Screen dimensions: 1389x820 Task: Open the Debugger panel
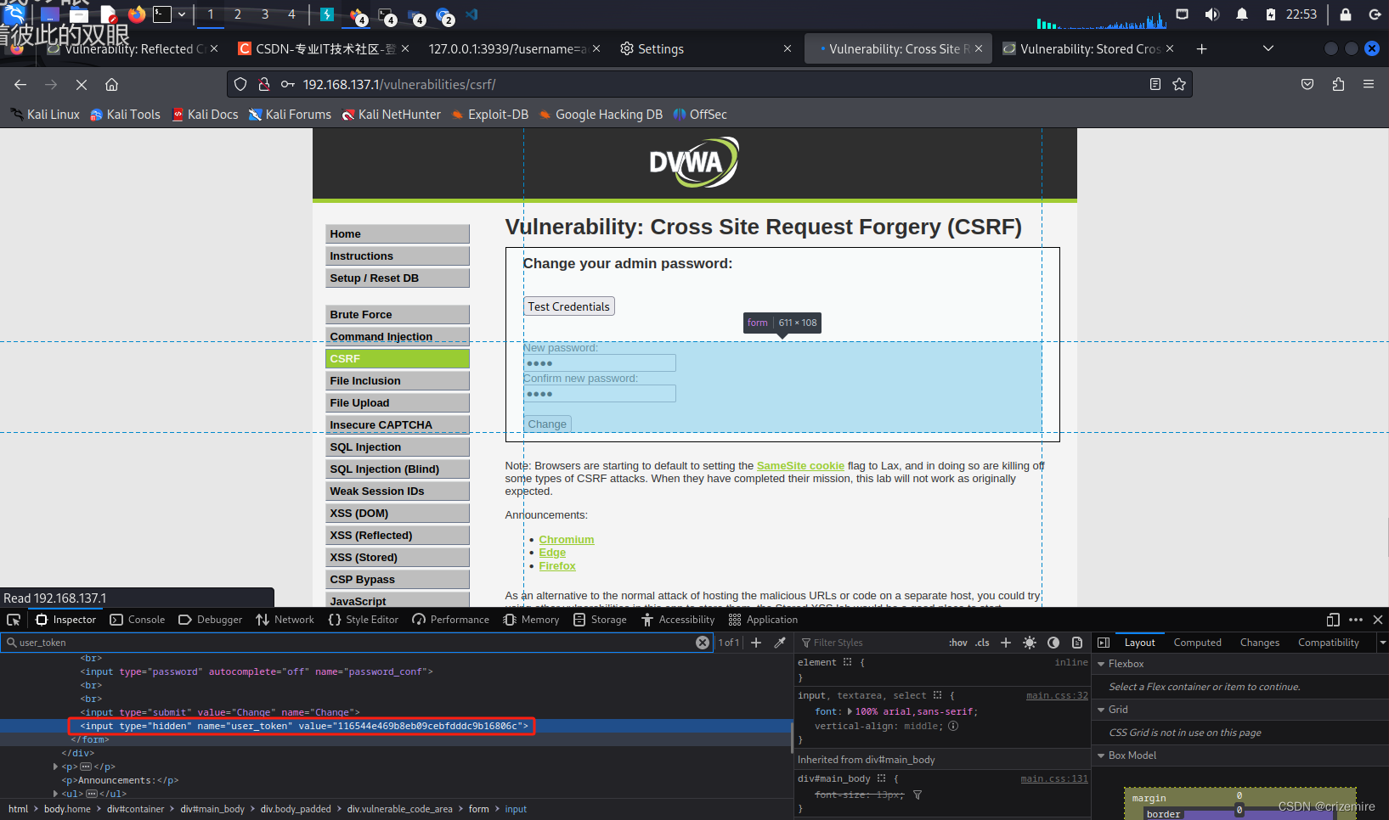click(209, 619)
